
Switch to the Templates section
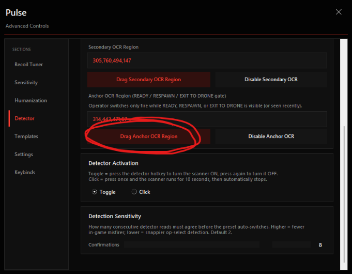[x=26, y=136]
